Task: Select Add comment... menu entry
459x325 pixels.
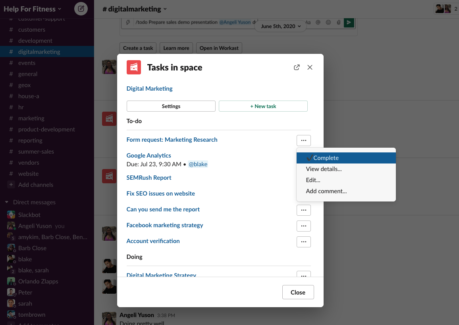Action: (346, 191)
